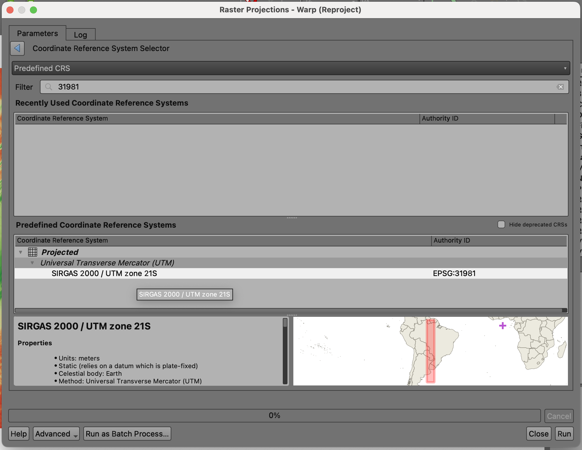Screen dimensions: 582x450
Task: Toggle Hide deprecated CRSs checkbox
Action: coord(501,224)
